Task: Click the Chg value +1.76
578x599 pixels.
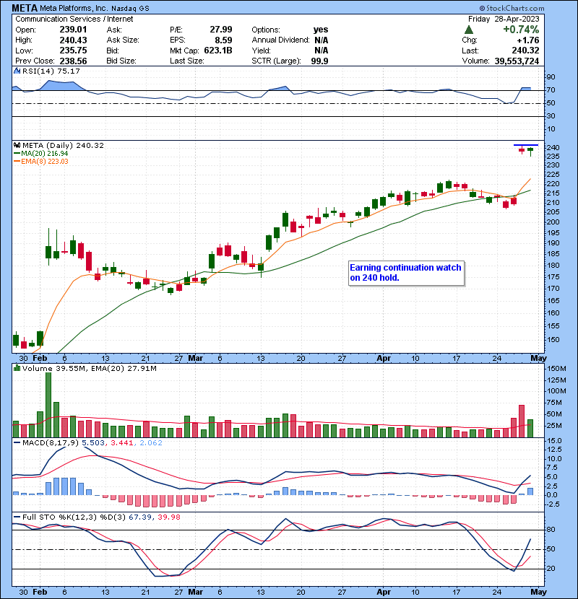Action: 527,40
